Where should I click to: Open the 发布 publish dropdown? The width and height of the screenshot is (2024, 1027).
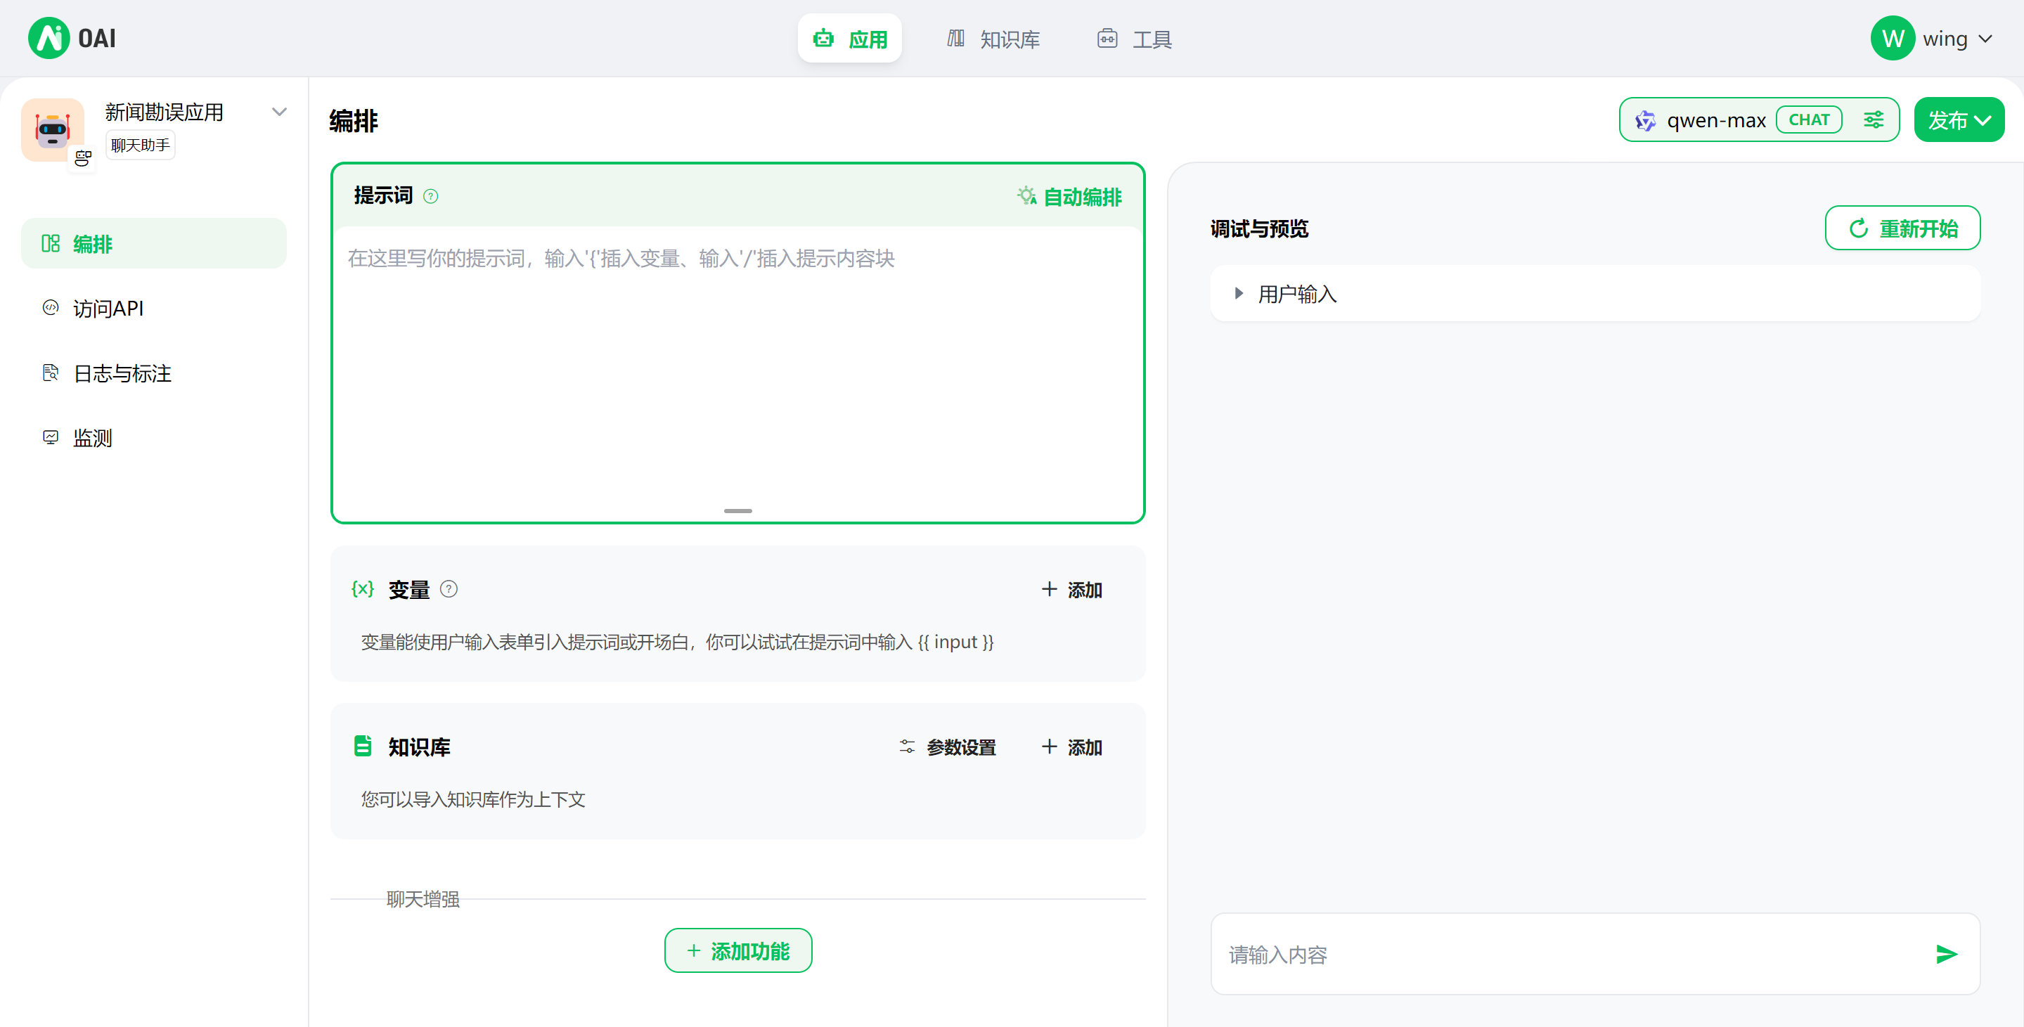[x=1959, y=120]
